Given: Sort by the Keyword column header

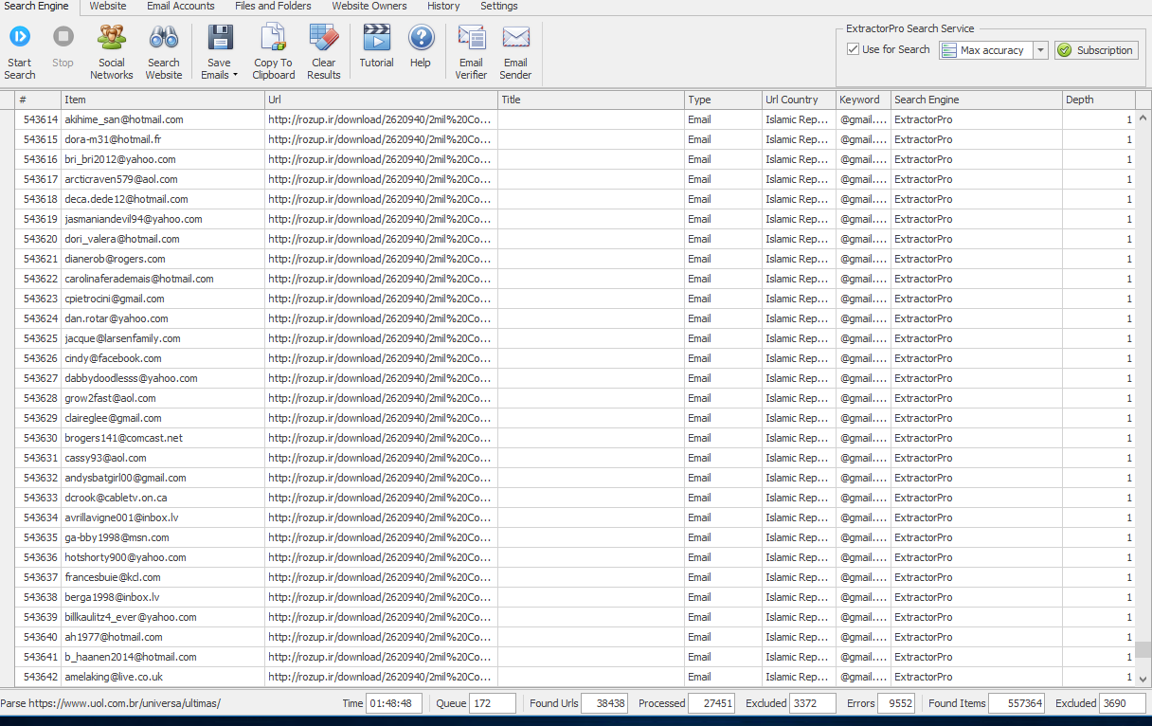Looking at the screenshot, I should (x=863, y=100).
